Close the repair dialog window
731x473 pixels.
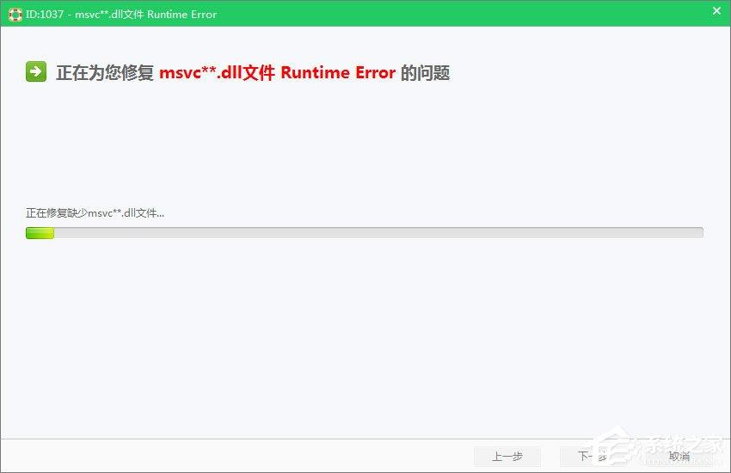(x=716, y=10)
